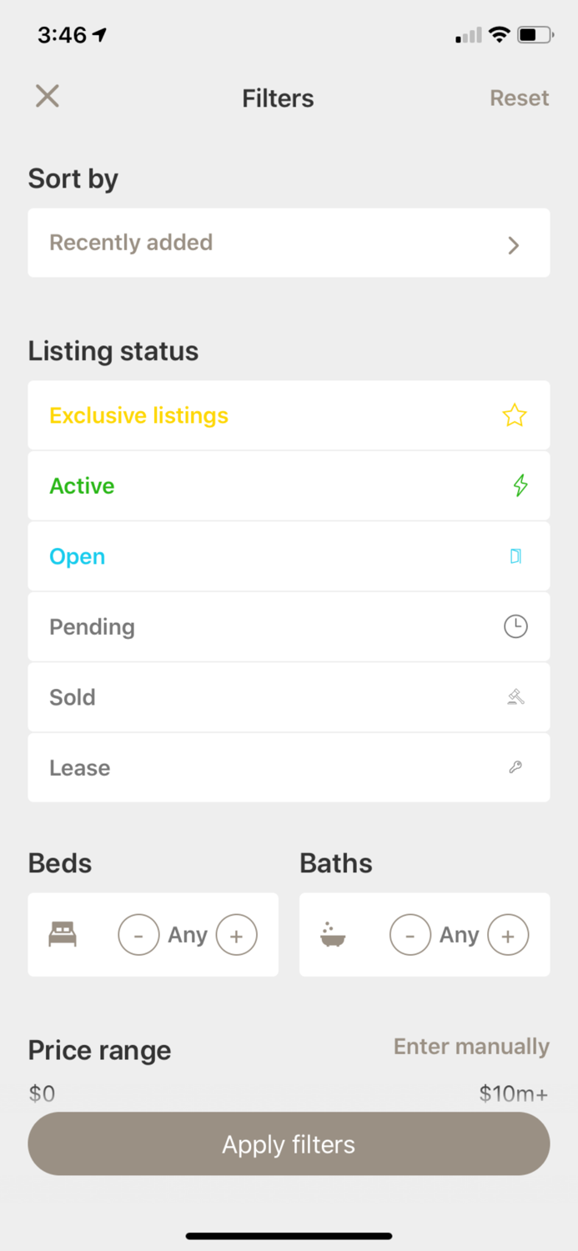The image size is (578, 1251).
Task: Reset all filters
Action: tap(519, 98)
